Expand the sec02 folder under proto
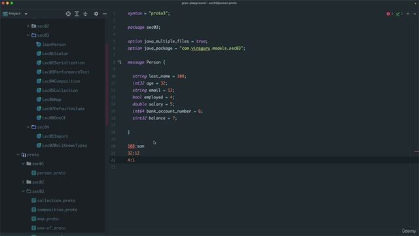 (x=23, y=182)
